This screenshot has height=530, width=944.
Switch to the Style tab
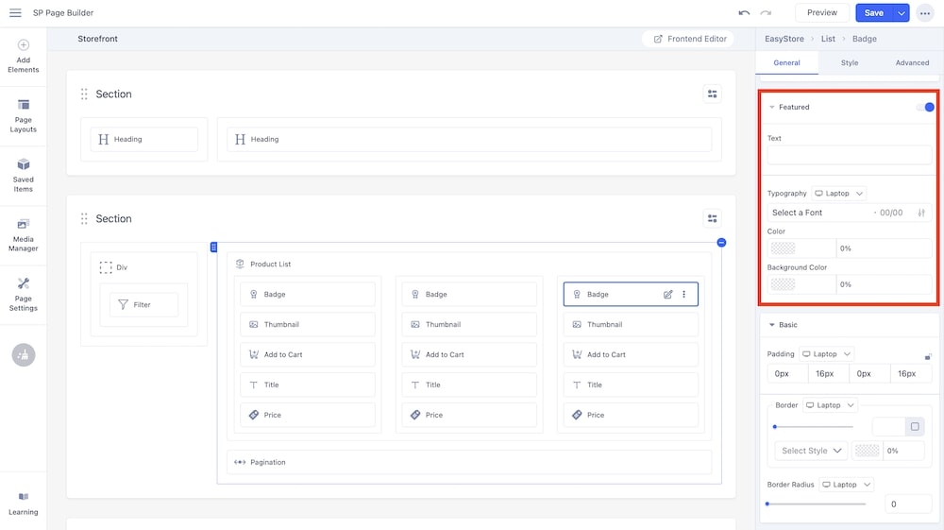(x=850, y=63)
